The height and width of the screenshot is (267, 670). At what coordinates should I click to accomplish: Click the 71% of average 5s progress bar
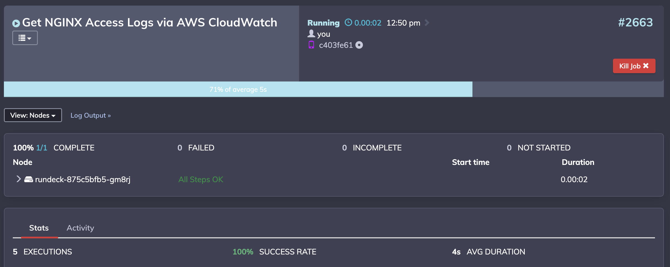[x=238, y=89]
